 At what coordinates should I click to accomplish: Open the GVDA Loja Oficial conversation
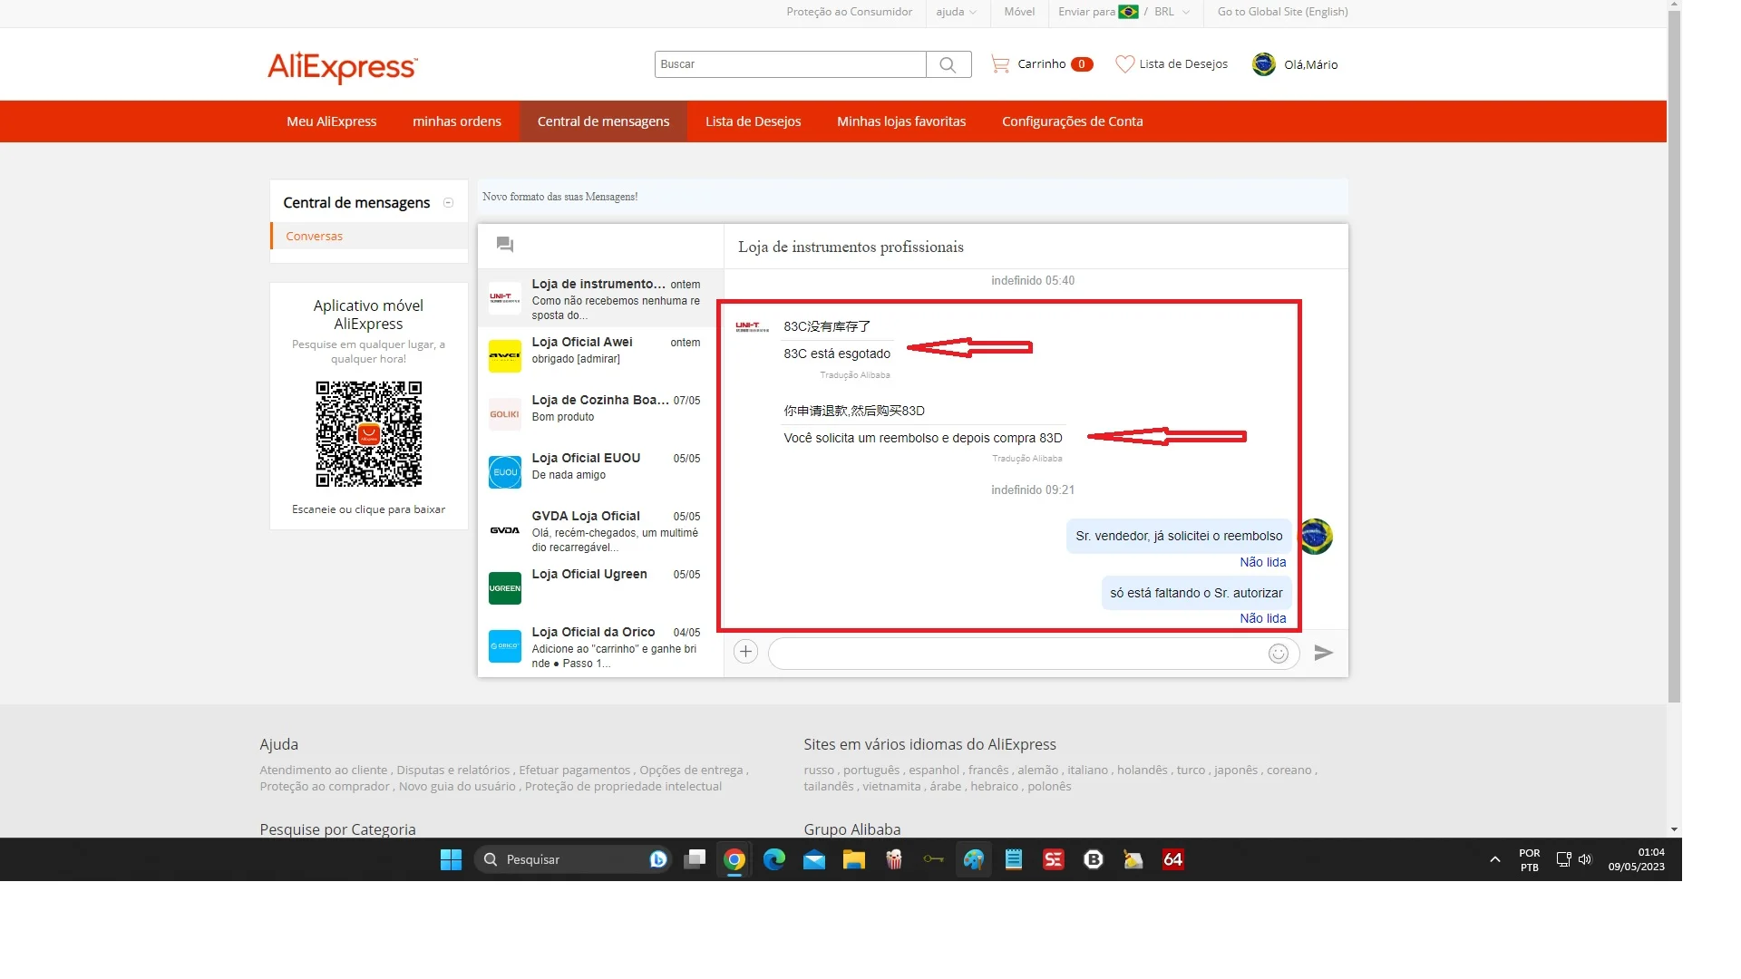[598, 530]
